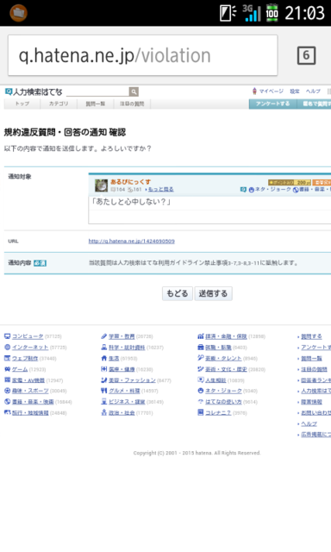Open ヘルプ link in the header
This screenshot has height=552, width=331.
pos(313,91)
